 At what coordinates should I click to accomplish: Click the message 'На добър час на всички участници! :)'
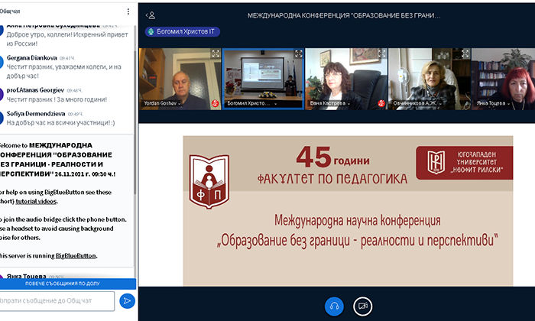coord(60,123)
